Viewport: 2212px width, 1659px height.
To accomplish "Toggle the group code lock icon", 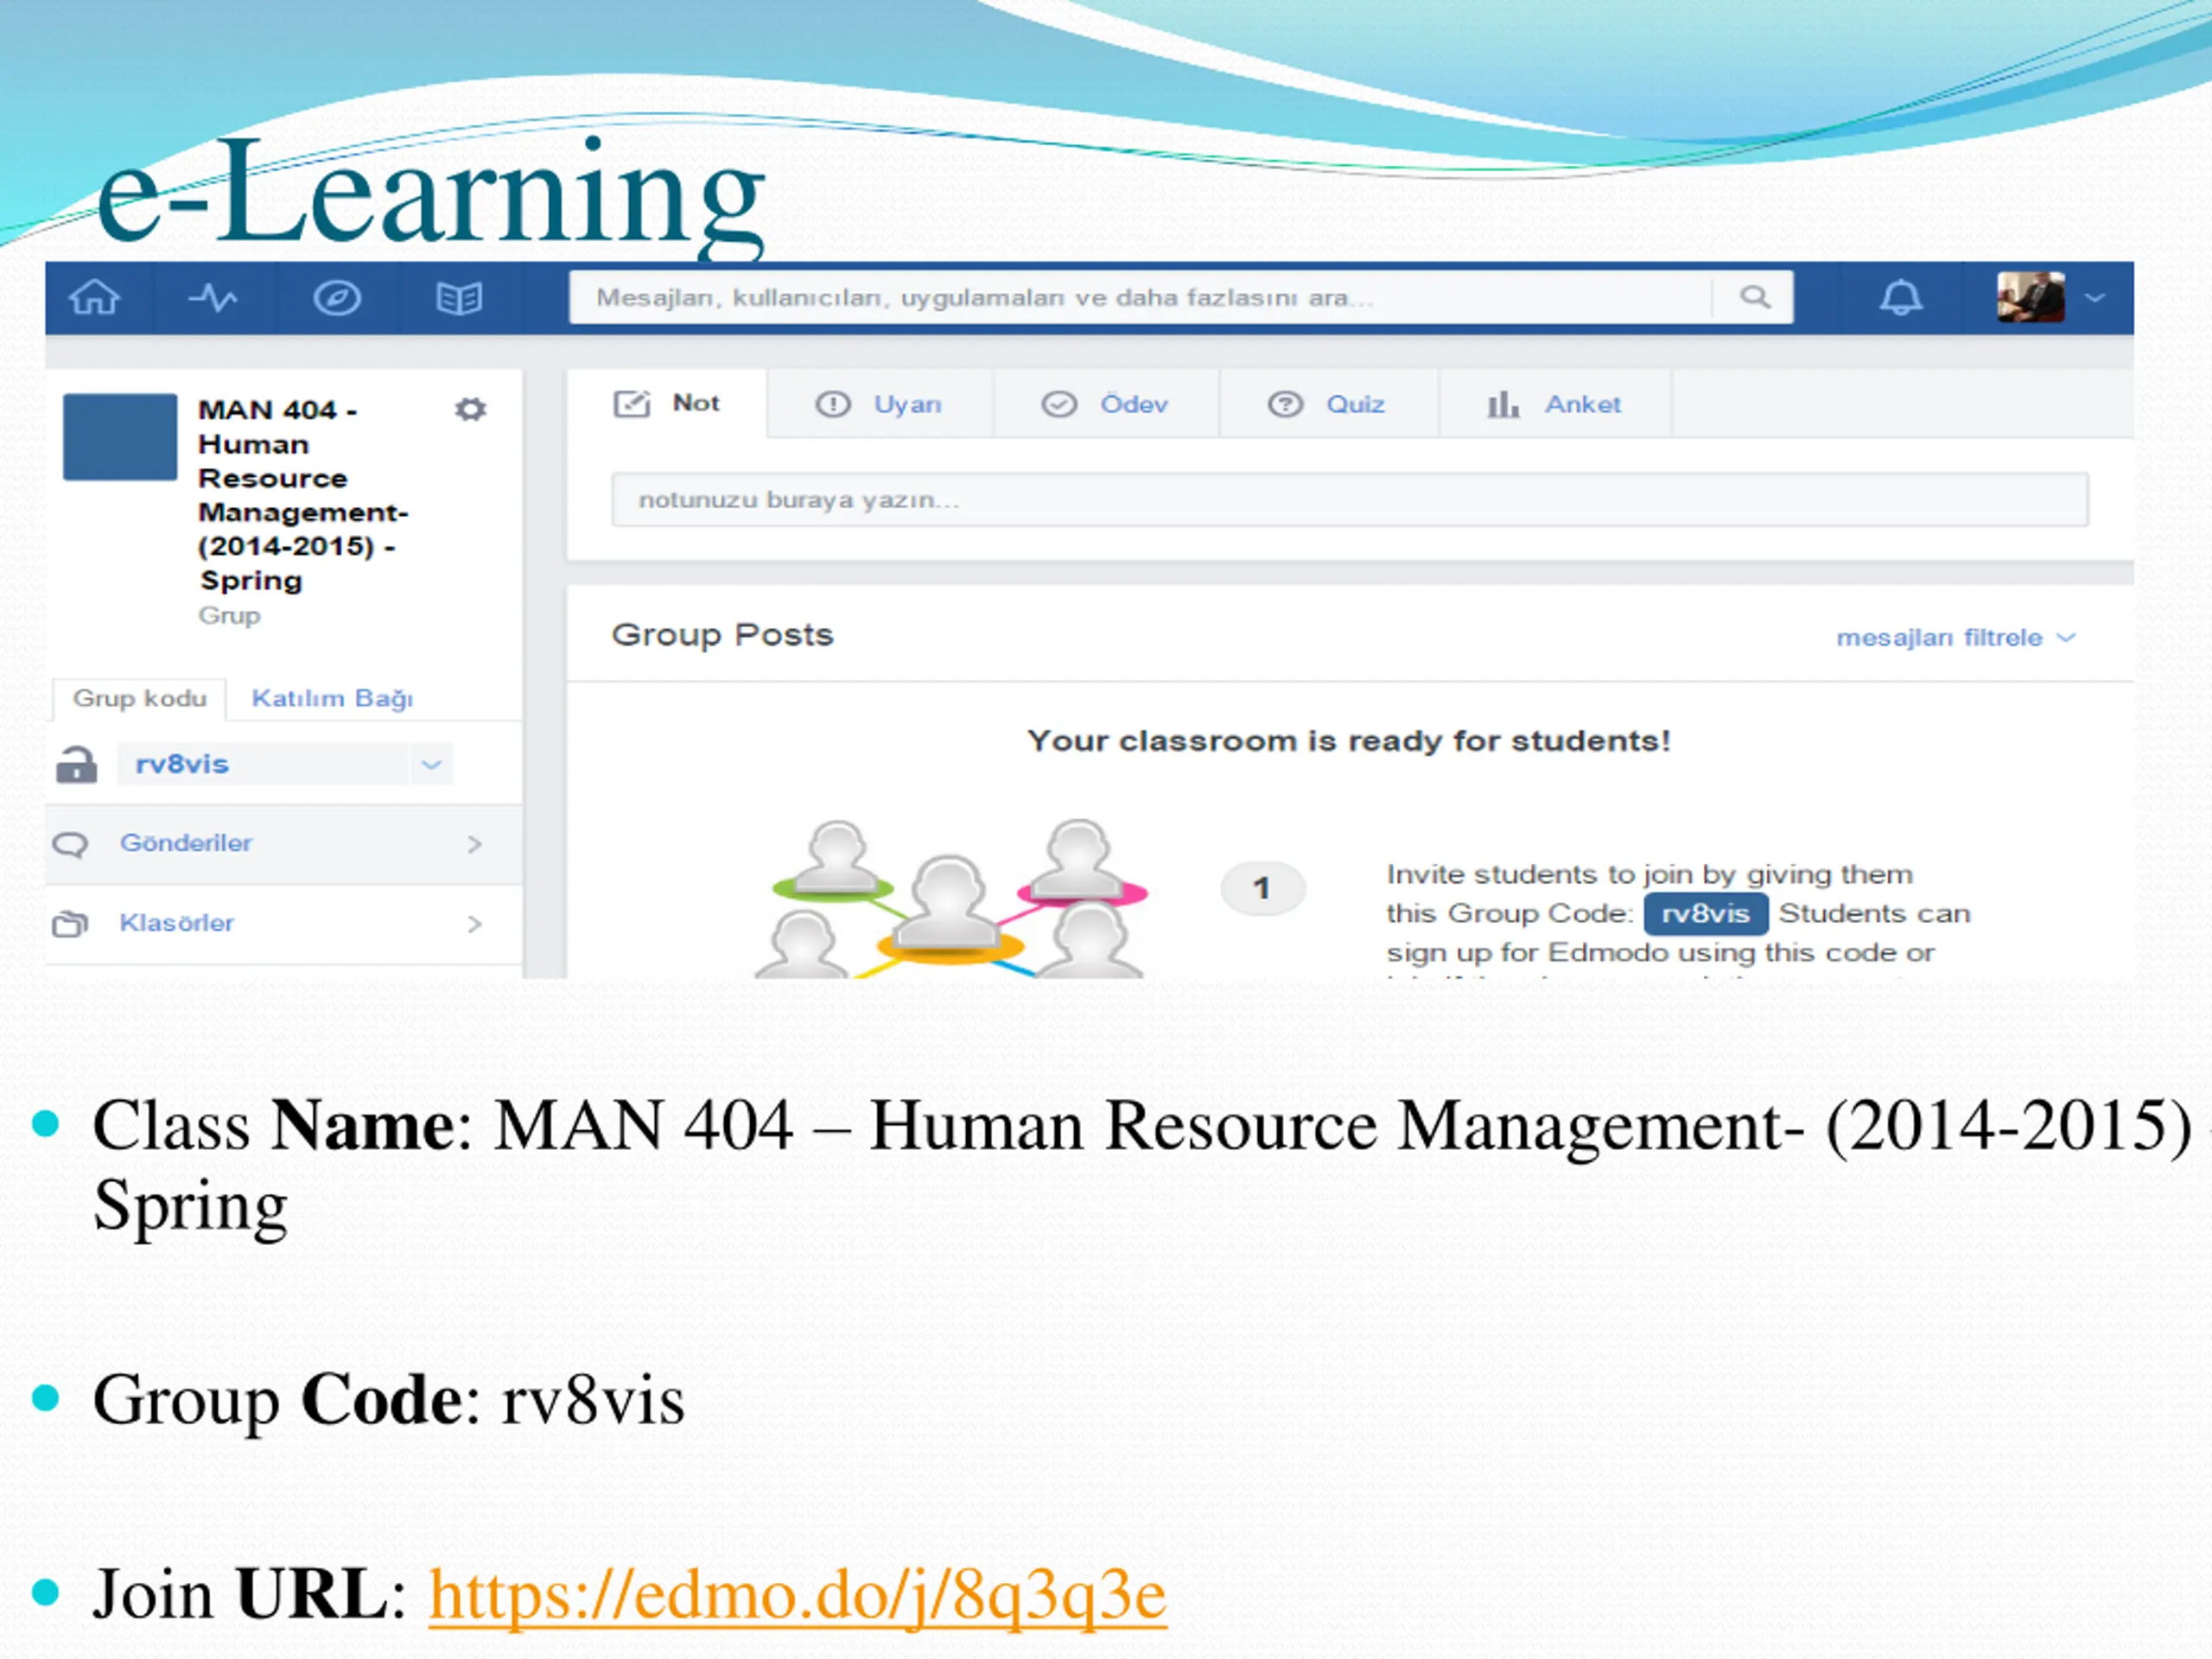I will pos(77,765).
